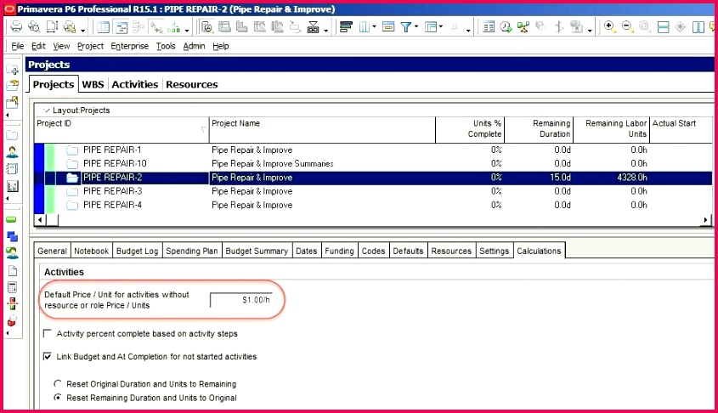Open the General details tab
Screen dimensions: 718x413
[52, 251]
